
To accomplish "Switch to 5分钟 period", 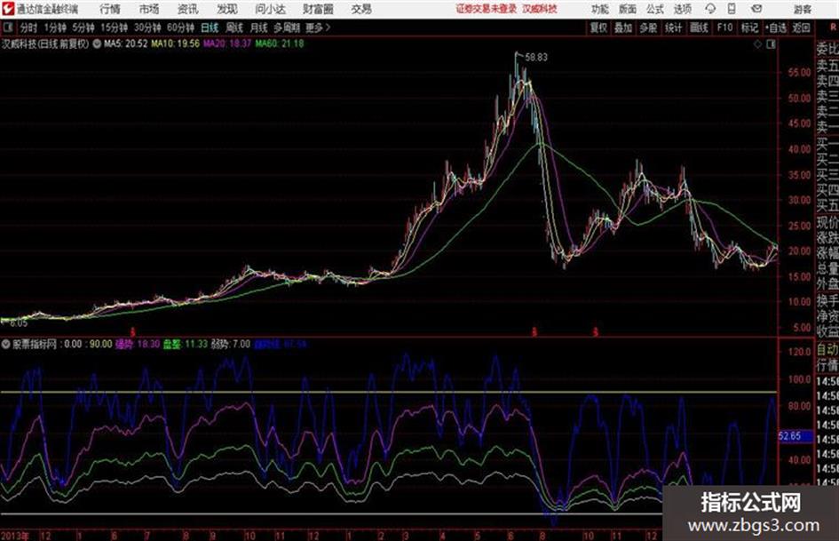I will pyautogui.click(x=83, y=28).
